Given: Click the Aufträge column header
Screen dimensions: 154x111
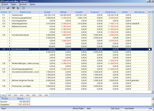Looking at the screenshot, I should (x=63, y=12).
